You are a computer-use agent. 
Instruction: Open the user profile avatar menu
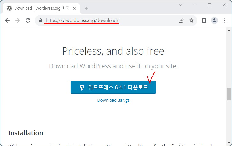[214, 20]
